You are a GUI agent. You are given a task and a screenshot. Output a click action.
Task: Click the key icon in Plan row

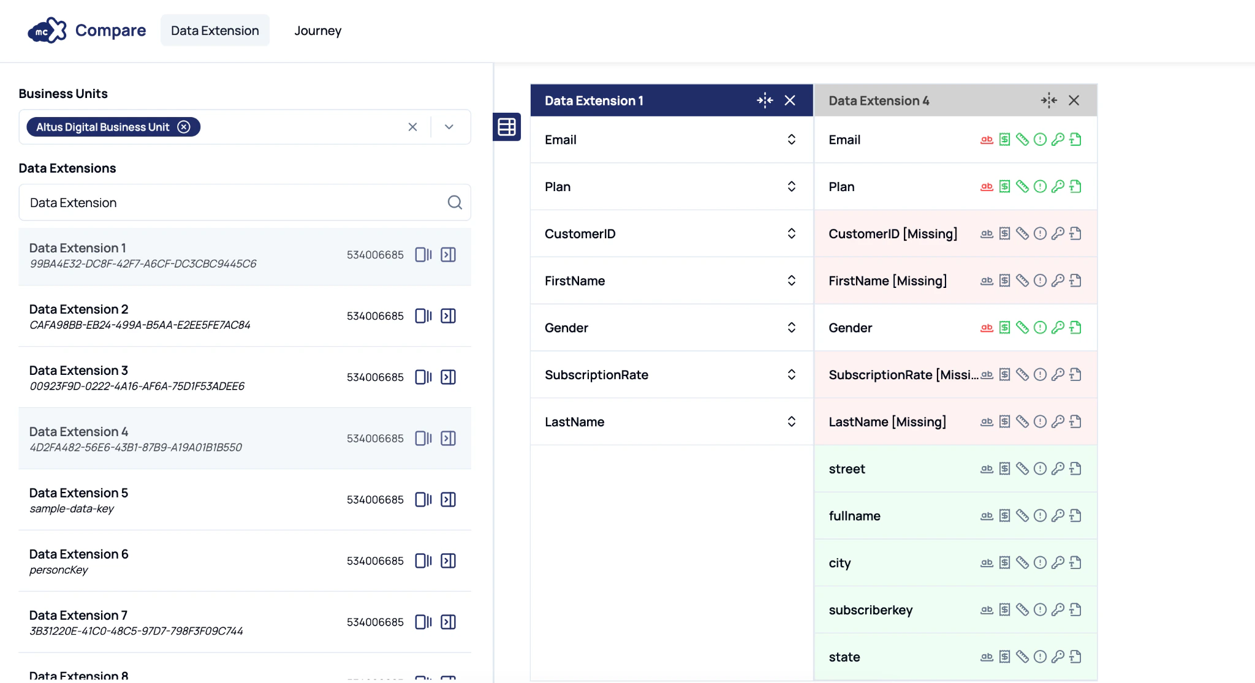[x=1058, y=187]
